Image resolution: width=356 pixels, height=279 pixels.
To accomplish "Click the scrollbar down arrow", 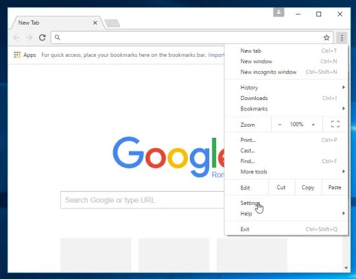I will point(346,268).
